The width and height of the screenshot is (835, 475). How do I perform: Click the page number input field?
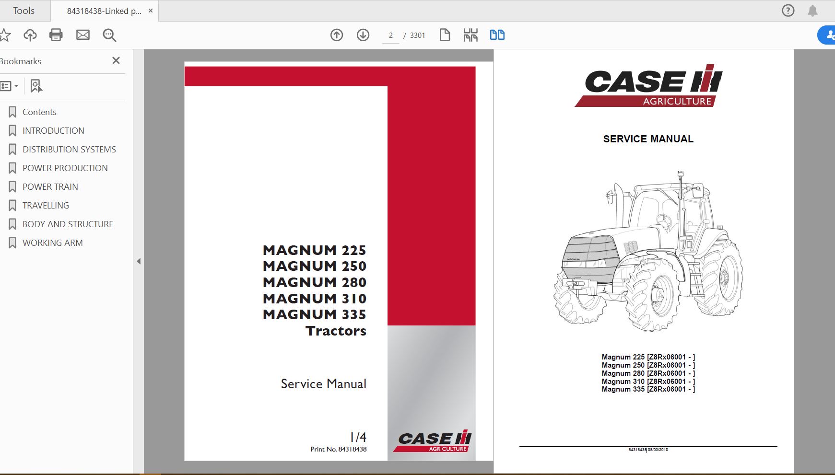[x=390, y=35]
